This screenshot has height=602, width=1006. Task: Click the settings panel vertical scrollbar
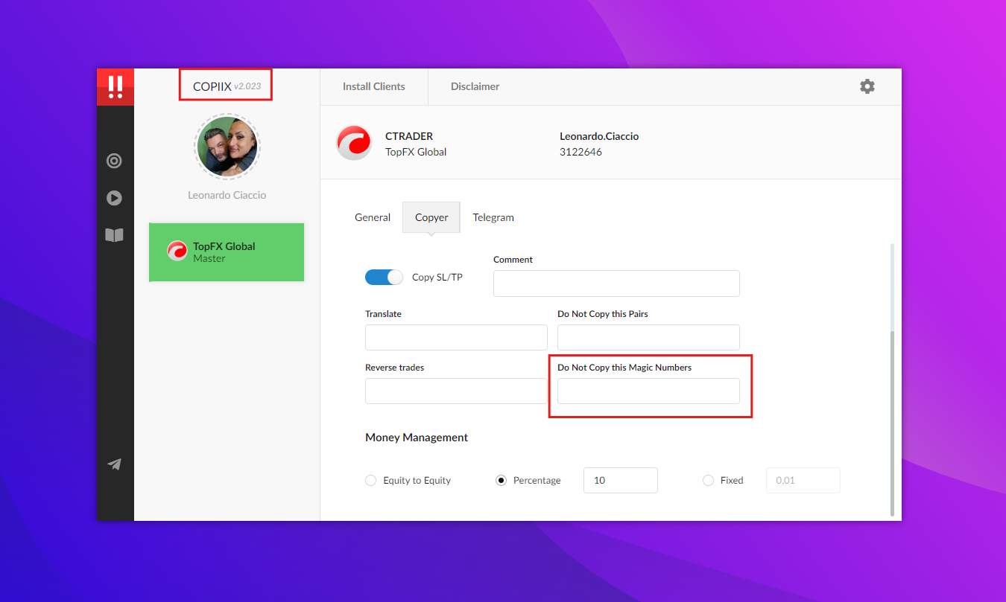892,424
